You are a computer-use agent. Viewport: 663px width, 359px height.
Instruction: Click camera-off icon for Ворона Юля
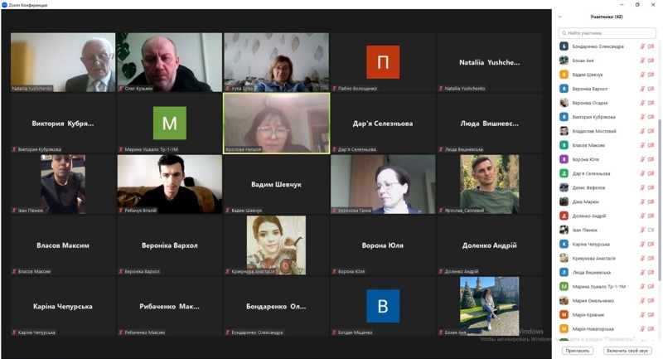pos(651,159)
